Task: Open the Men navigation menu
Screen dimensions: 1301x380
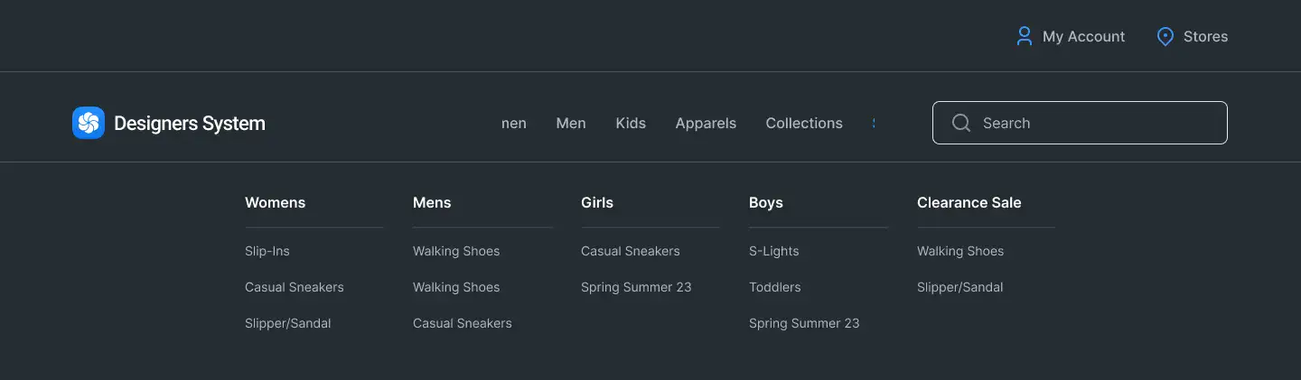Action: coord(571,123)
